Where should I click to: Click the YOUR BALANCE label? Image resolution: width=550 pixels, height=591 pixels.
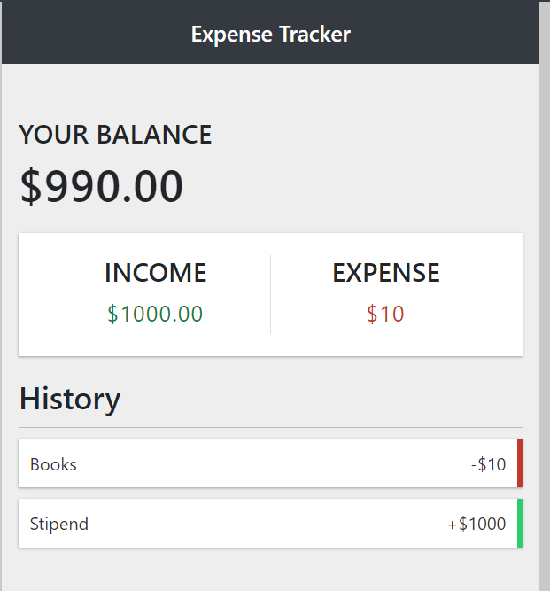115,135
